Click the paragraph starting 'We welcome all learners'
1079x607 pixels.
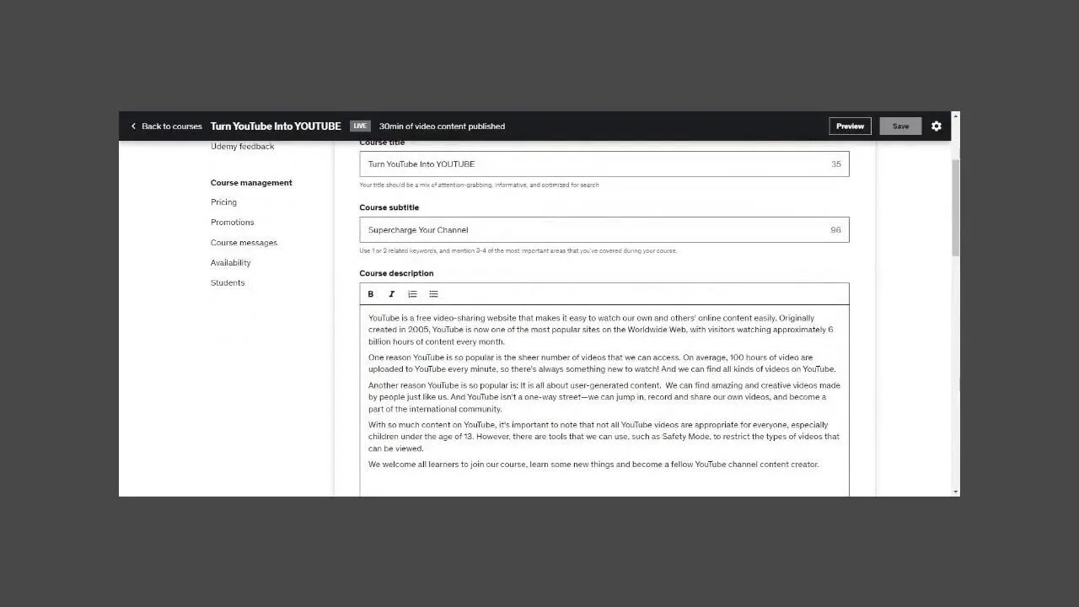[593, 465]
